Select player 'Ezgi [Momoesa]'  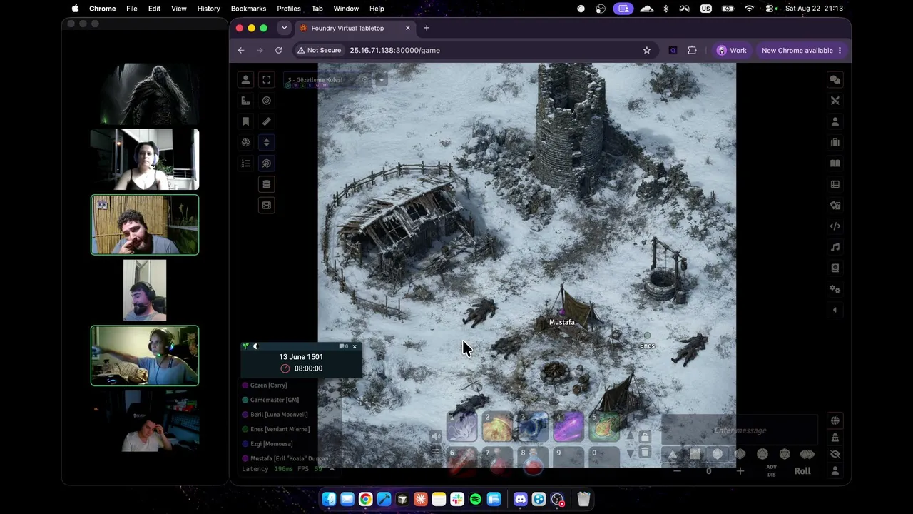pyautogui.click(x=271, y=444)
